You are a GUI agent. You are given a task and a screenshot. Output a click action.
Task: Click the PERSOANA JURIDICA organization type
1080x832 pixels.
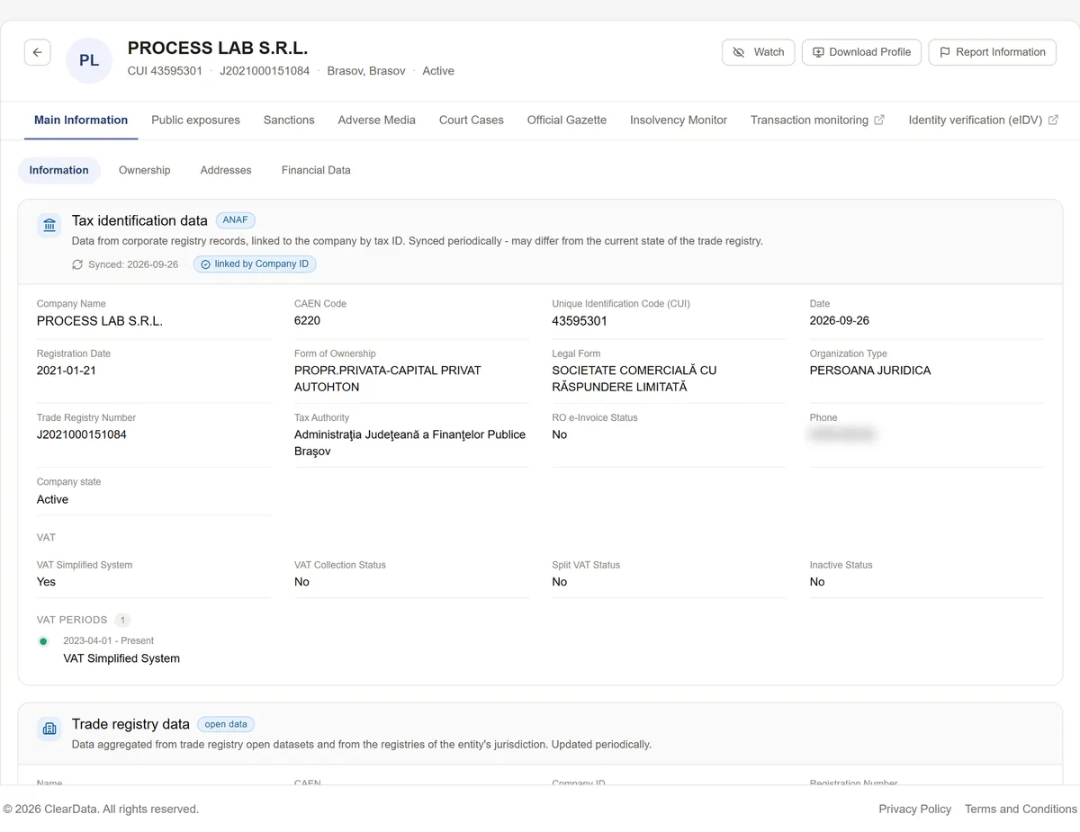pos(870,370)
